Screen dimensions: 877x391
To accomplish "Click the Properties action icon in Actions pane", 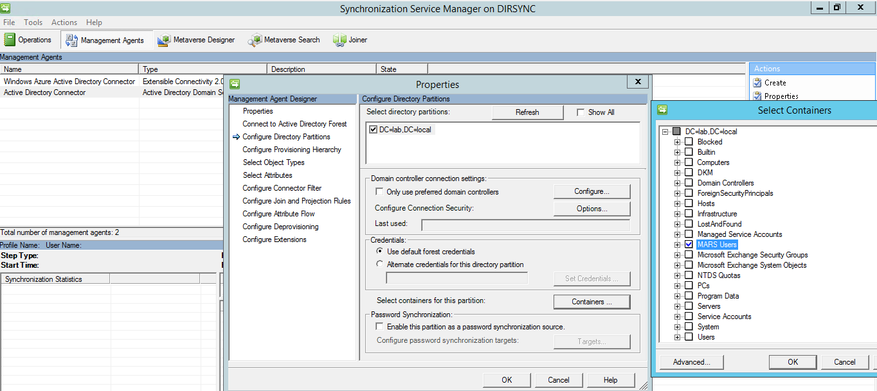I will click(757, 96).
